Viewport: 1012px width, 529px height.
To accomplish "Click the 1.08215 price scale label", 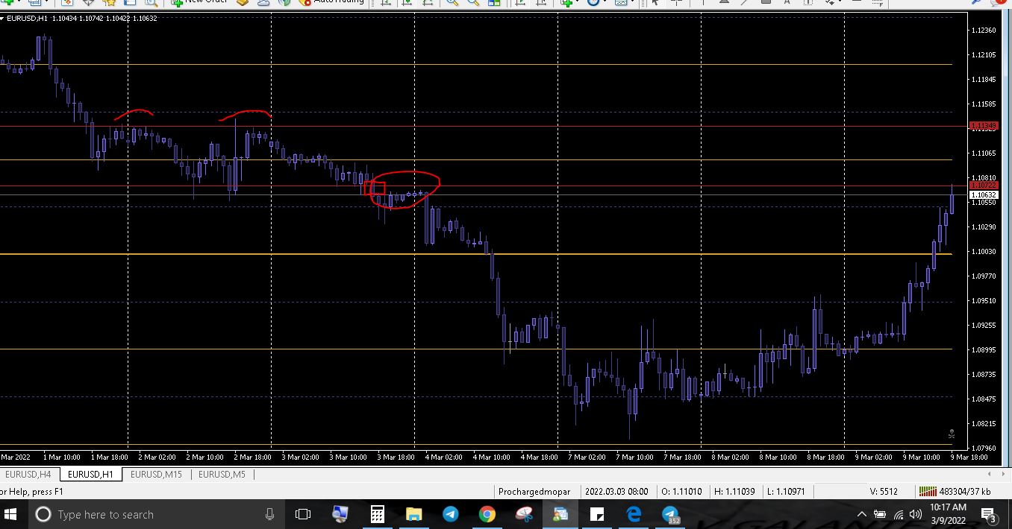I will 984,423.
